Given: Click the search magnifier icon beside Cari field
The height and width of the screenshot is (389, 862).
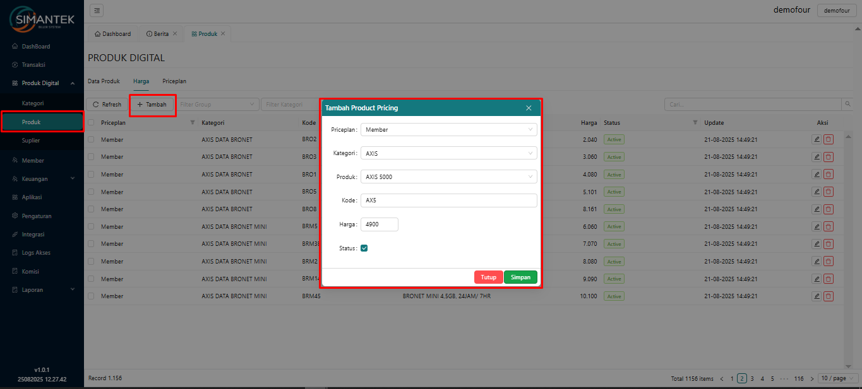Looking at the screenshot, I should coord(848,103).
